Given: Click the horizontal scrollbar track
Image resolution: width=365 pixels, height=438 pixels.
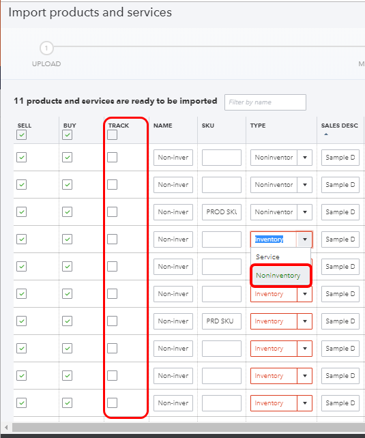Looking at the screenshot, I should pos(188,427).
